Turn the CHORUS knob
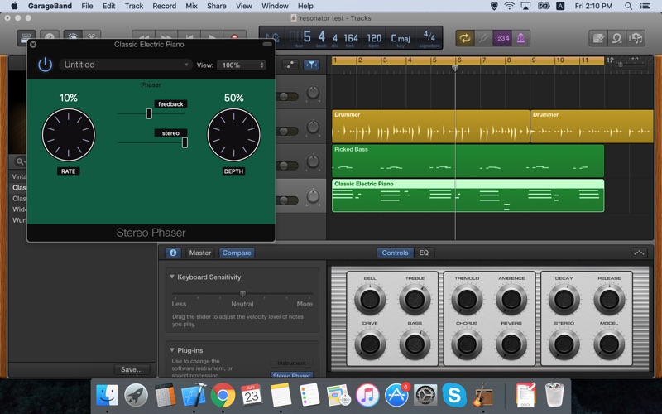The width and height of the screenshot is (662, 414). (467, 344)
